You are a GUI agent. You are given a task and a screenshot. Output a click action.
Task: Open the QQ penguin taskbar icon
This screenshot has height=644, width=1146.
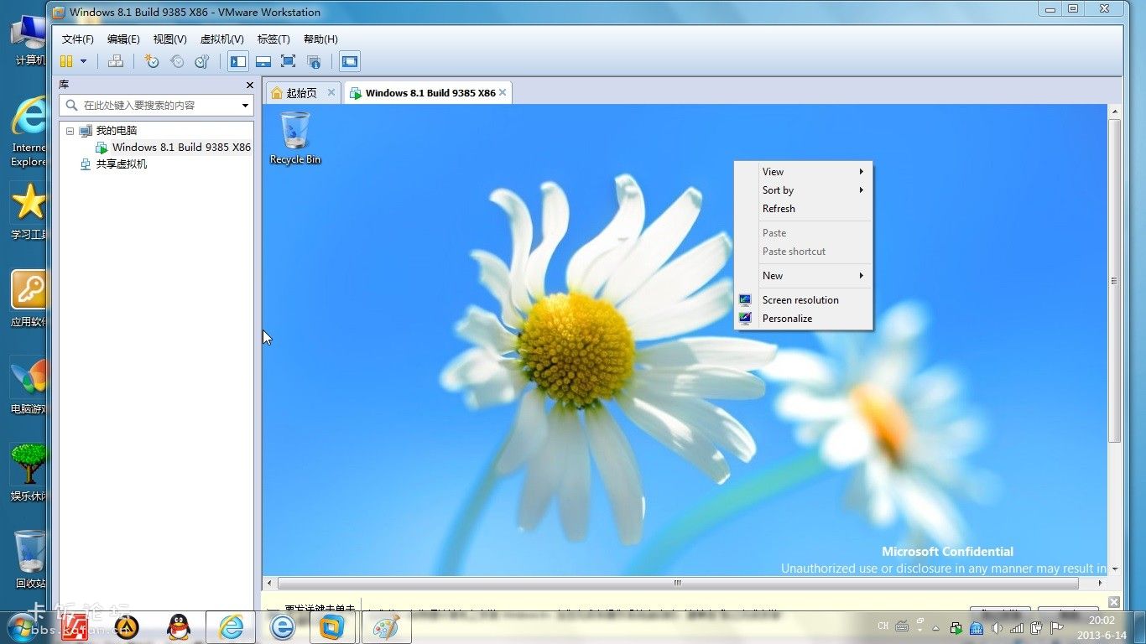click(x=178, y=626)
